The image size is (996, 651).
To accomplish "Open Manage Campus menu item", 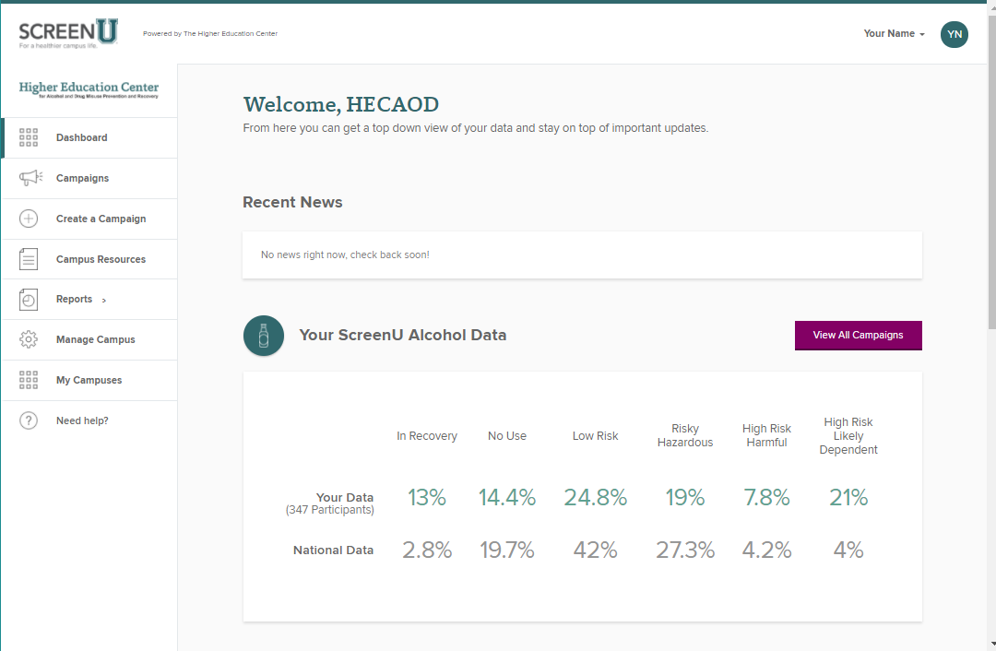I will pos(89,339).
